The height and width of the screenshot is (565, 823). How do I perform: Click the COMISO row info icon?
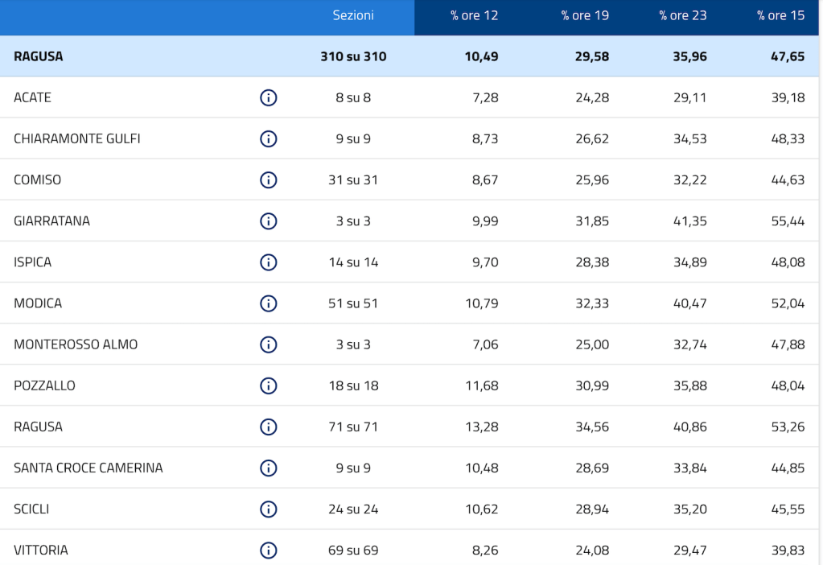coord(269,179)
